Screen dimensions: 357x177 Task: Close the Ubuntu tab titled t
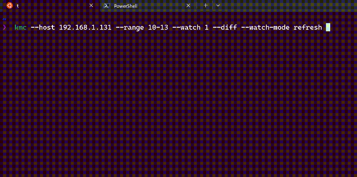(91, 6)
